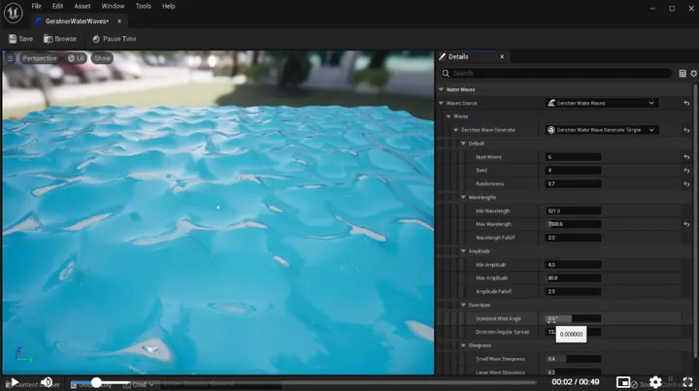The width and height of the screenshot is (699, 391).
Task: Open the Lit view mode dropdown
Action: pos(76,58)
